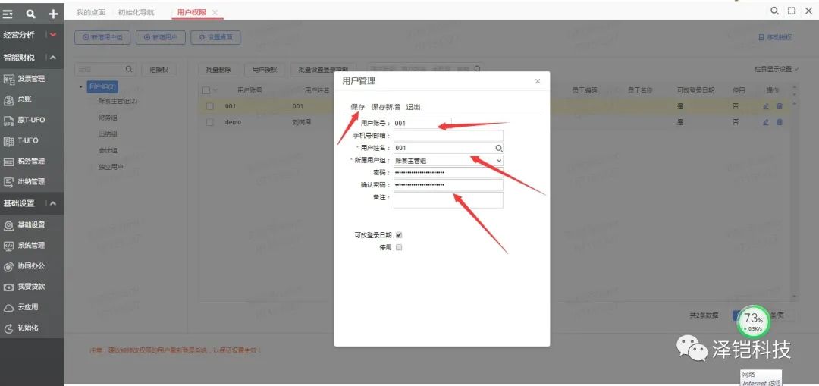Open dropdown arrow beside header checkbox
Screen dimensions: 819x386
215,91
